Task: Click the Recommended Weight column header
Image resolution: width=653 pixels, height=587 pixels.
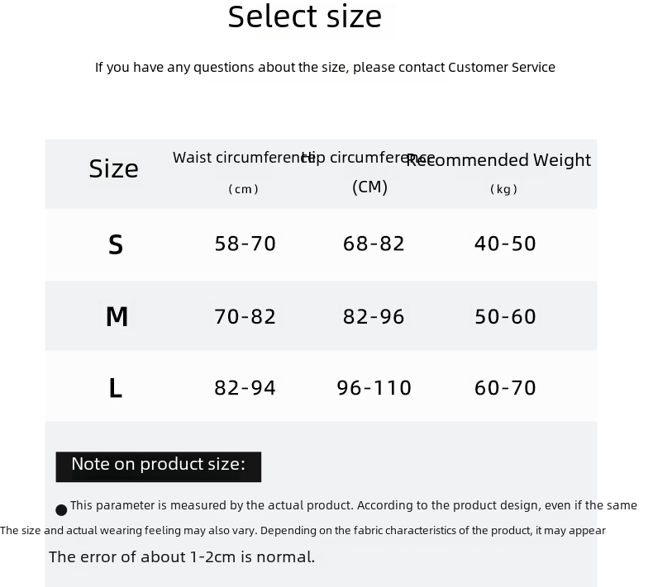Action: (498, 173)
